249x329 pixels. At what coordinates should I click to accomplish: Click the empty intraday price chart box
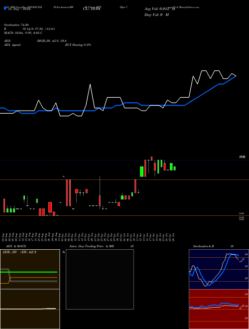[100, 279]
